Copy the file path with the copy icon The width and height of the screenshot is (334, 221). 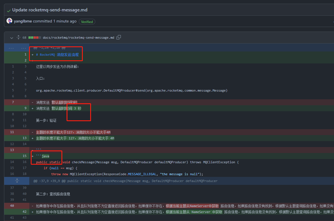tap(119, 37)
